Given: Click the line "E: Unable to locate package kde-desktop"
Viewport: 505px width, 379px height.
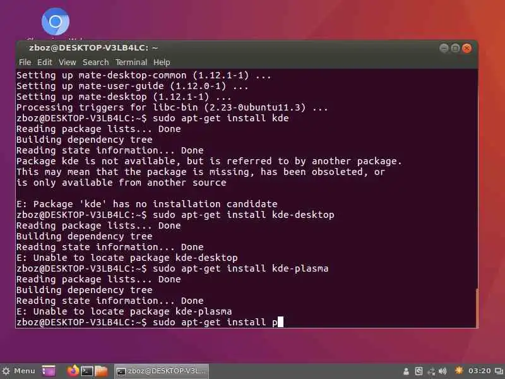Looking at the screenshot, I should click(x=127, y=258).
